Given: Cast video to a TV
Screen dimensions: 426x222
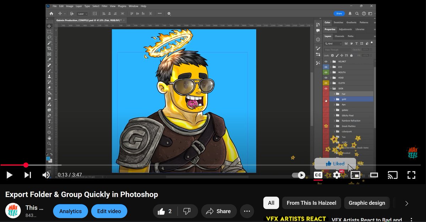Looking at the screenshot, I should tap(392, 175).
